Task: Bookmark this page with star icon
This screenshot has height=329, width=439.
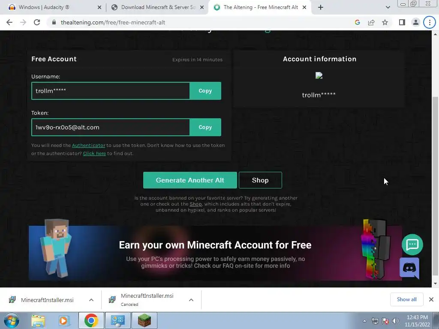Action: [385, 22]
